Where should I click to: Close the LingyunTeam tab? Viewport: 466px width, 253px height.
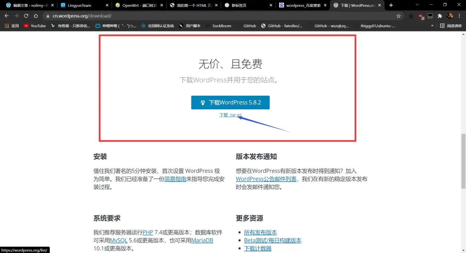pos(107,5)
